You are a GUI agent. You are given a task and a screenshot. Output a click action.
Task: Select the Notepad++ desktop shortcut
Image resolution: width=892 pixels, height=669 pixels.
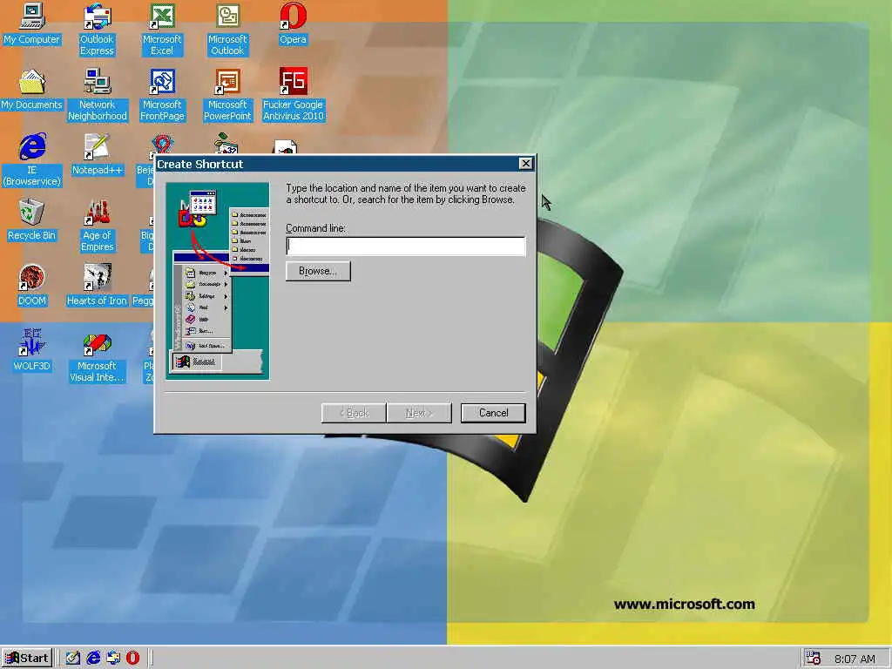pos(98,155)
